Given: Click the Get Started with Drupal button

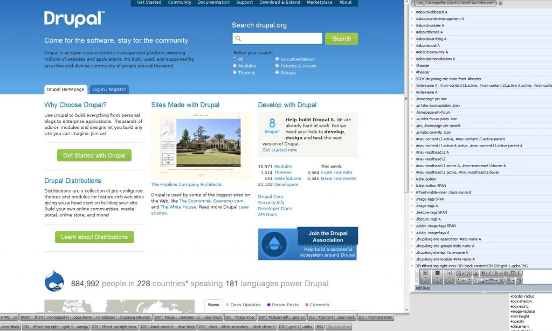Looking at the screenshot, I should [x=94, y=155].
